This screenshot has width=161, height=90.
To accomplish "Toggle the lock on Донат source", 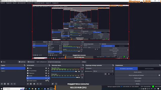I will 49,75.
